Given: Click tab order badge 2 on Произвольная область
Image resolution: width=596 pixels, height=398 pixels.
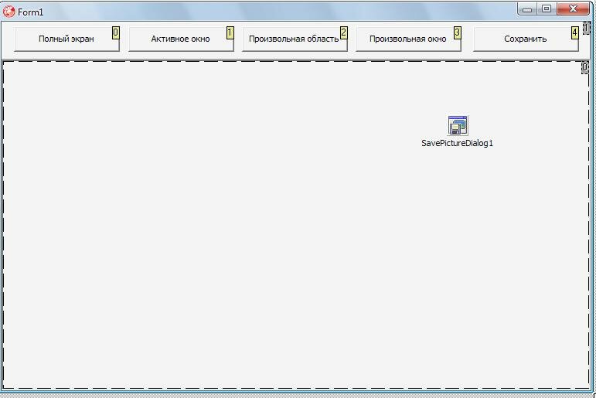Looking at the screenshot, I should tap(343, 32).
